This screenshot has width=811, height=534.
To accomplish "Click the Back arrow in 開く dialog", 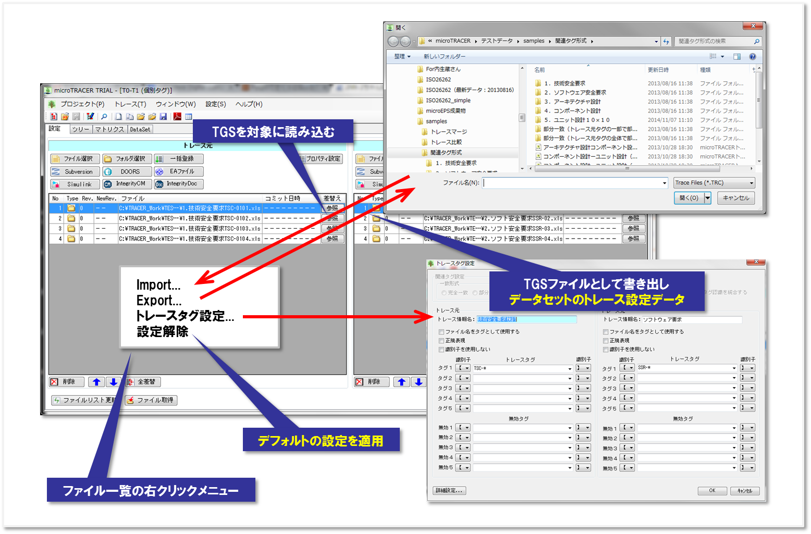I will coord(394,41).
